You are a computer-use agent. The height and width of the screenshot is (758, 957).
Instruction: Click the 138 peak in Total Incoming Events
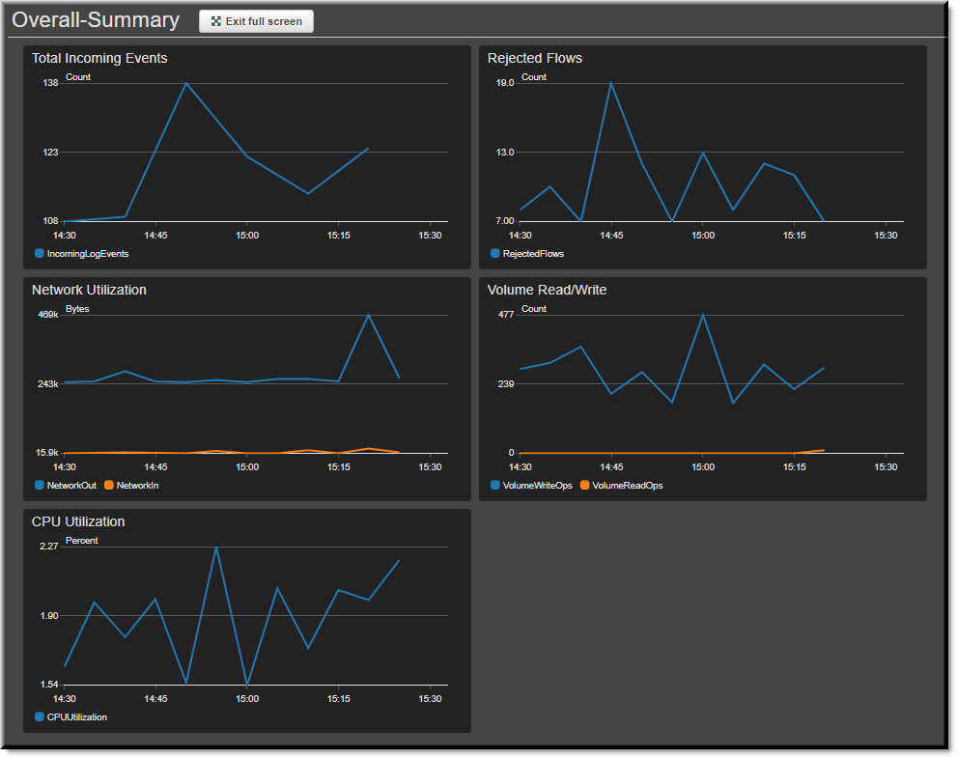pyautogui.click(x=186, y=84)
